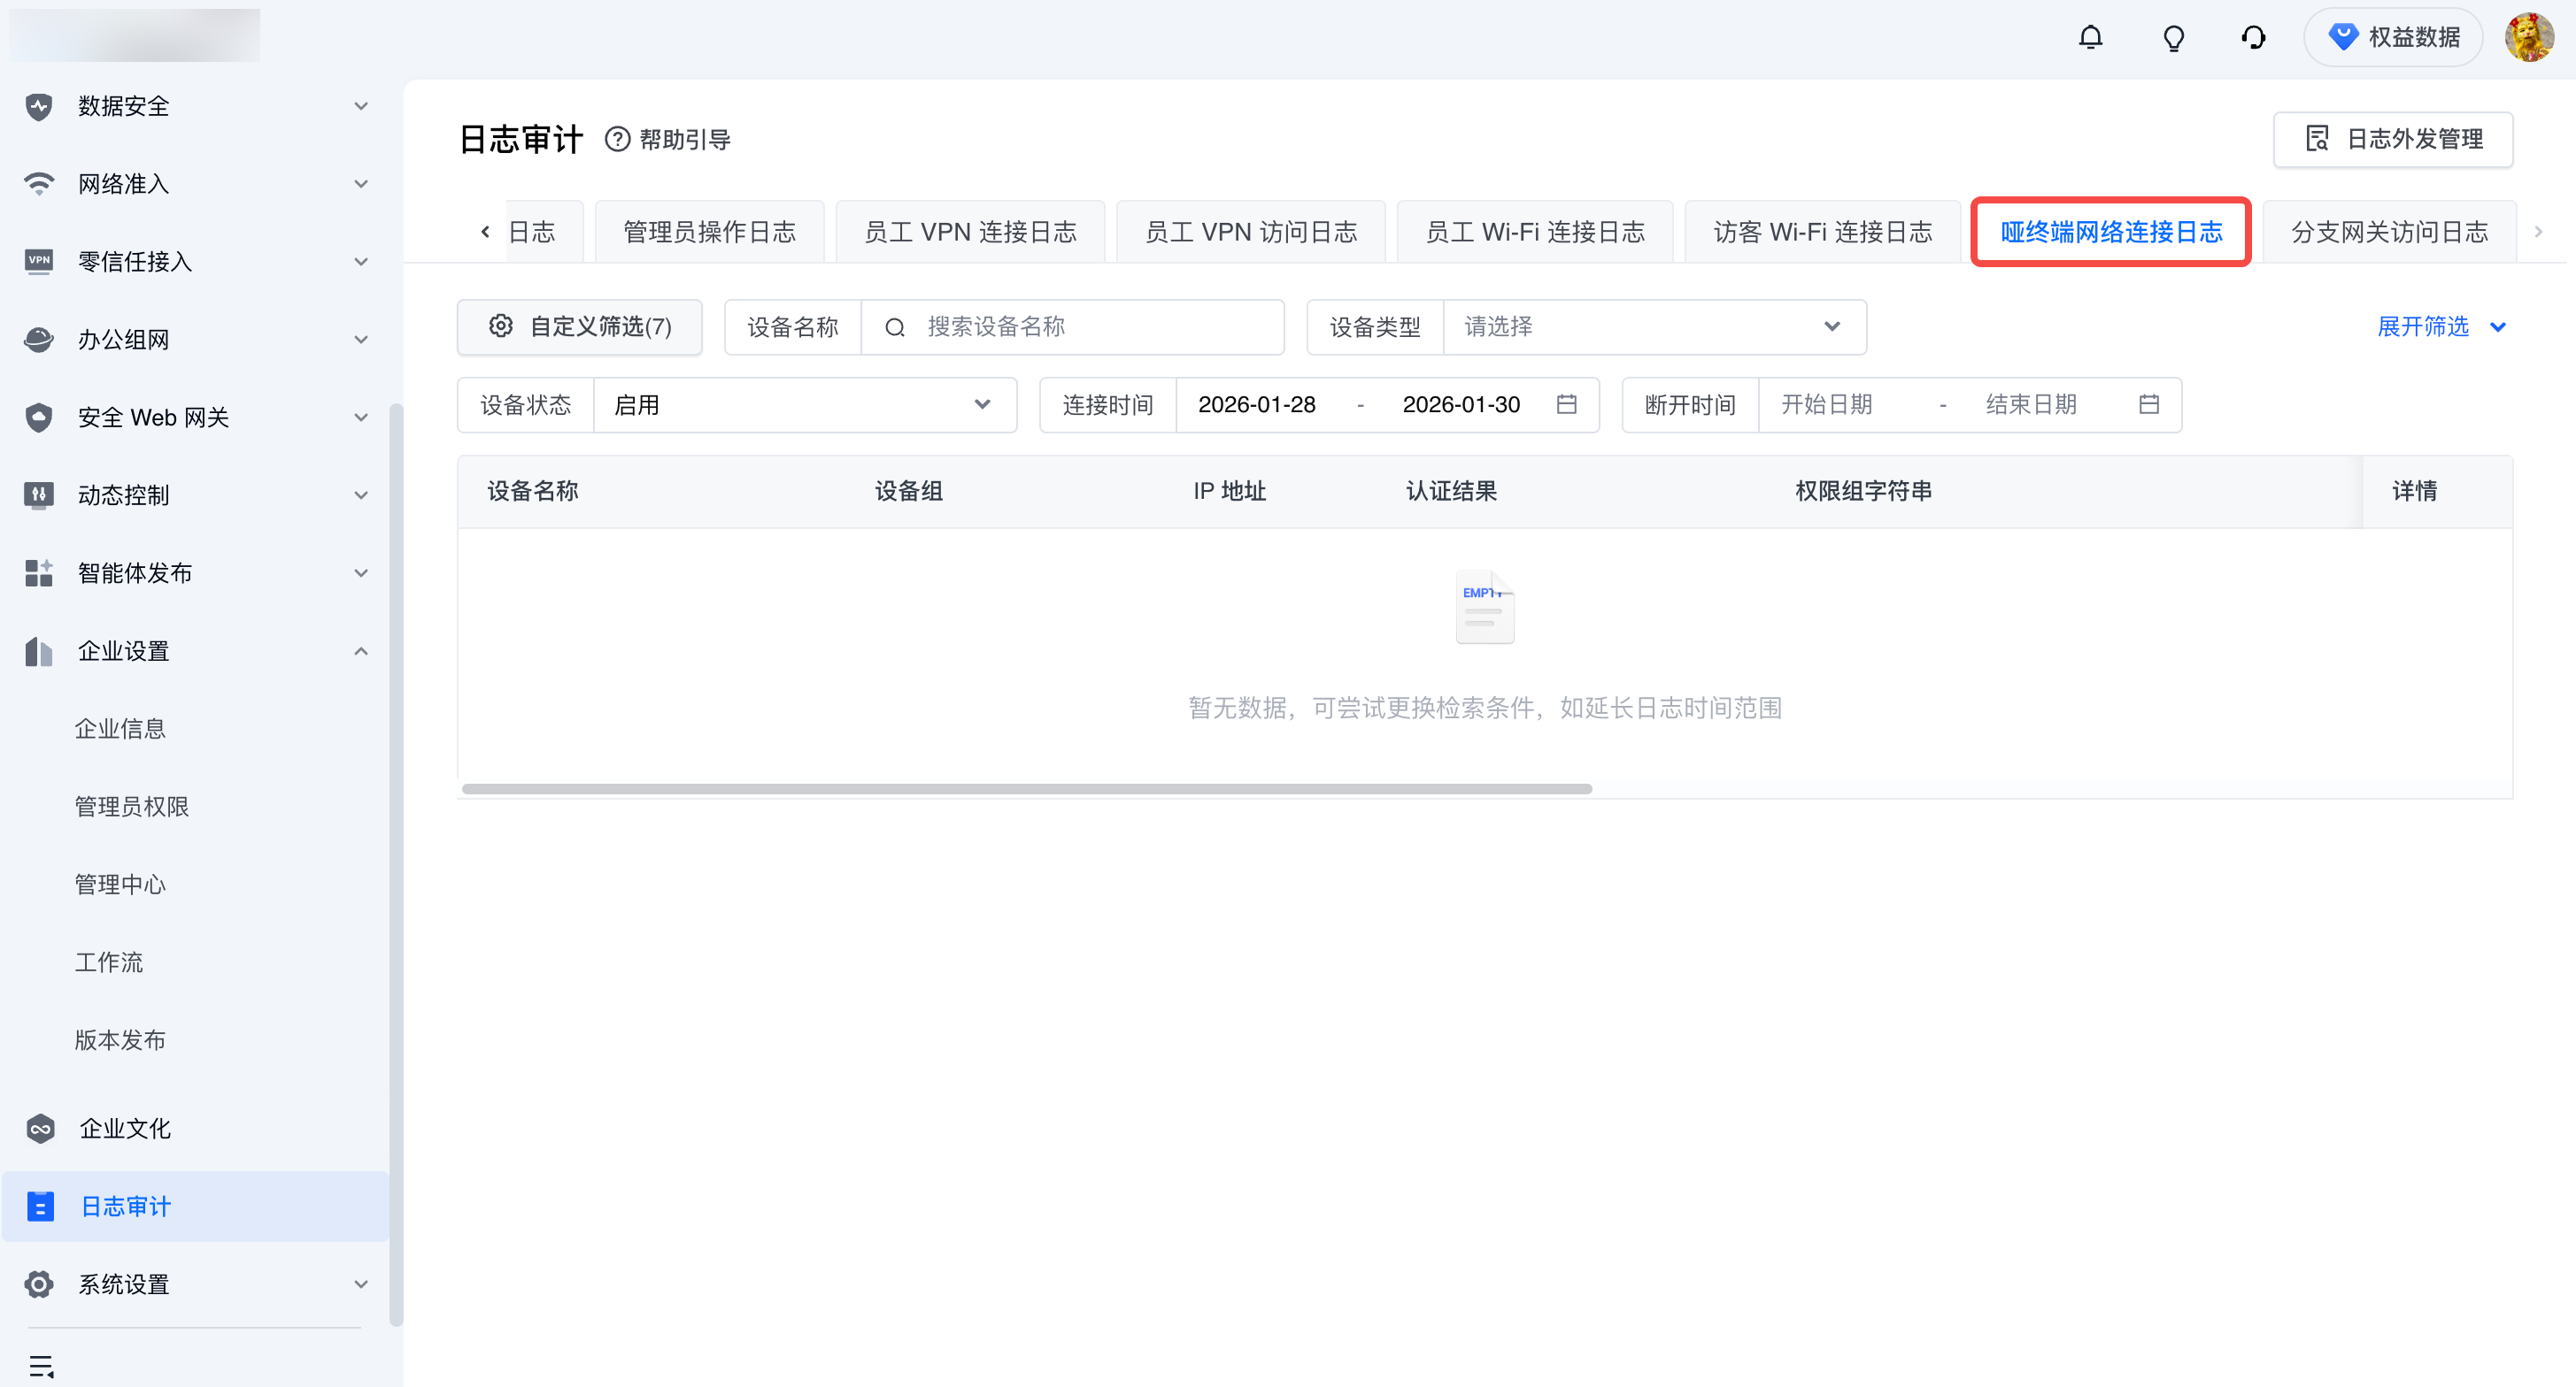
Task: Expand the 系统设置 menu chevron
Action: coord(361,1284)
